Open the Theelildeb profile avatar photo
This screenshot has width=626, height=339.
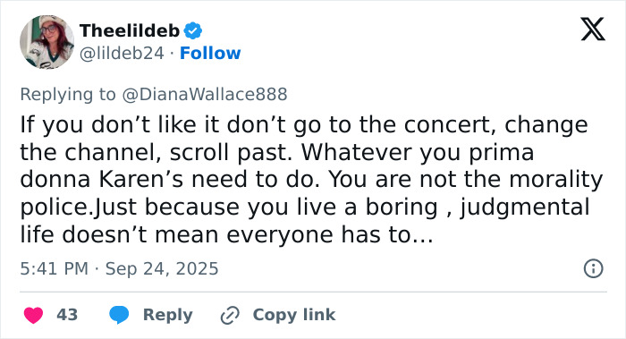(x=47, y=42)
